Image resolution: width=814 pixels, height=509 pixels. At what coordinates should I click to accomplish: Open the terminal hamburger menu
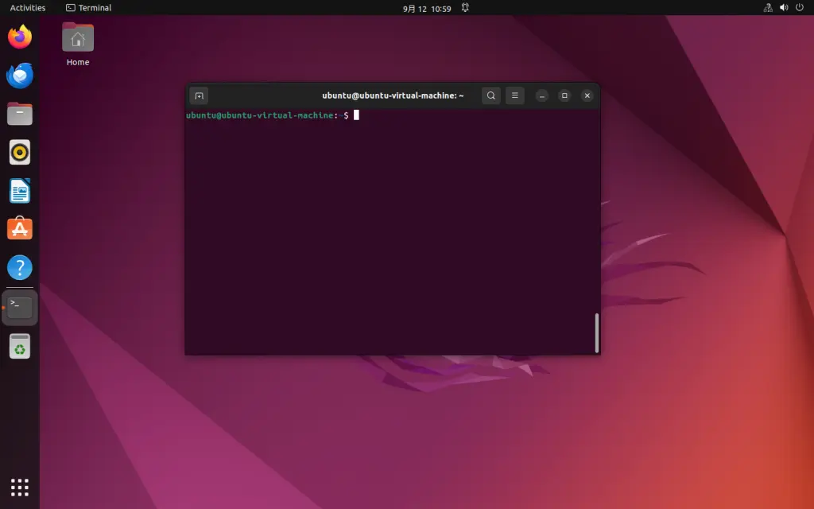click(514, 95)
